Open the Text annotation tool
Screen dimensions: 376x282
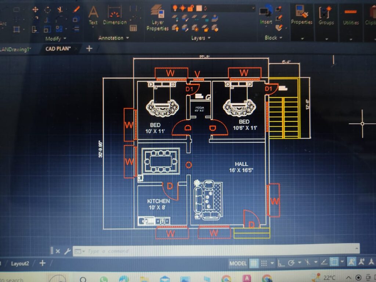click(x=93, y=15)
